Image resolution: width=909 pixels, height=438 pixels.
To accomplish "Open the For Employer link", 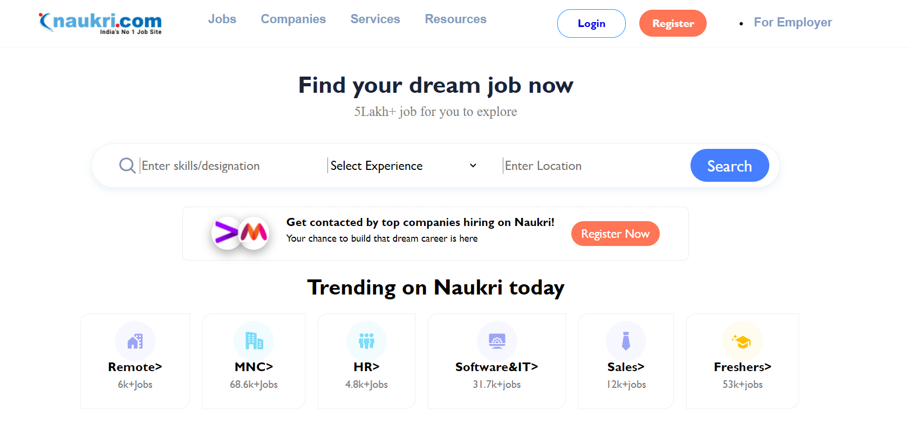I will 792,23.
